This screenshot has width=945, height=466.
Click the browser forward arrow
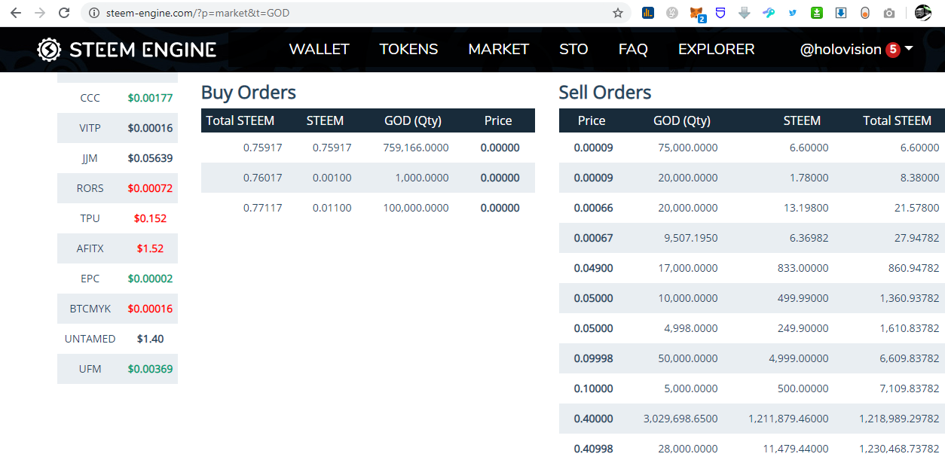40,13
